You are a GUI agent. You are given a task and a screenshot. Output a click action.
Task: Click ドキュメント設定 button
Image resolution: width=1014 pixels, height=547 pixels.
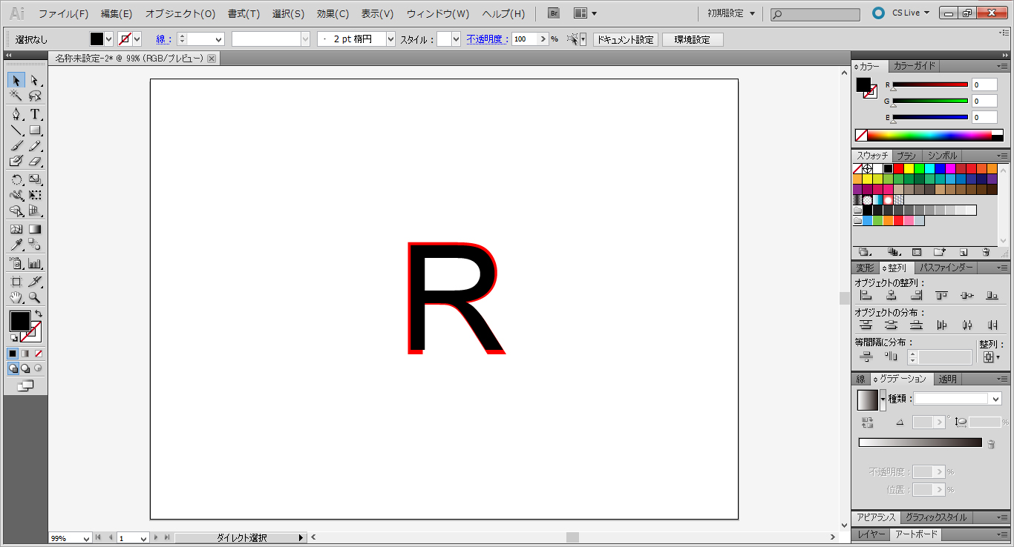click(x=625, y=39)
